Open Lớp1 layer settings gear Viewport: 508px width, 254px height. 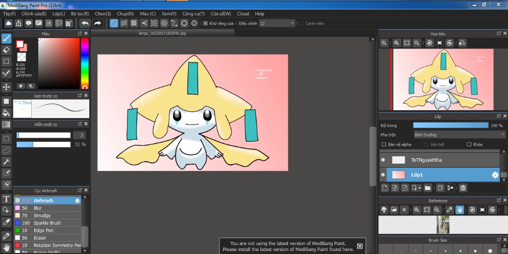(x=495, y=175)
